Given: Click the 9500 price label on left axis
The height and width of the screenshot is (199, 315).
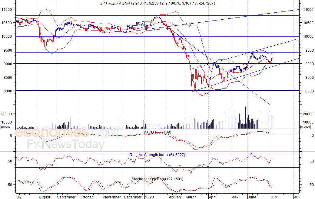Looking at the screenshot, I should pyautogui.click(x=8, y=50).
